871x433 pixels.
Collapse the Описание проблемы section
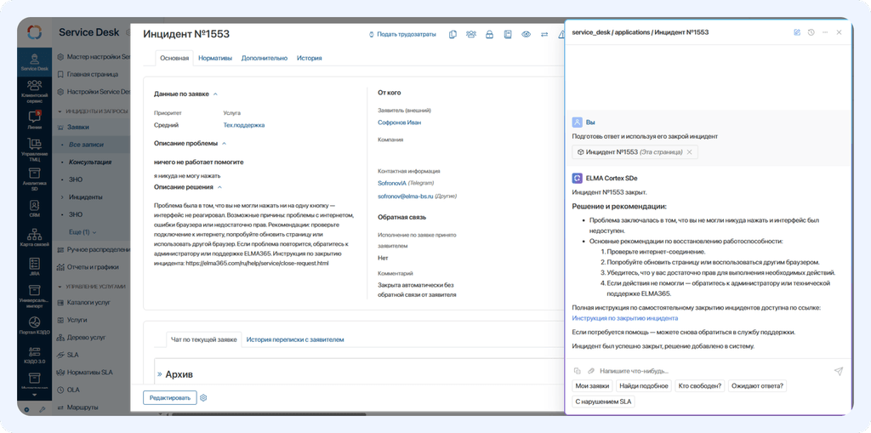point(224,144)
